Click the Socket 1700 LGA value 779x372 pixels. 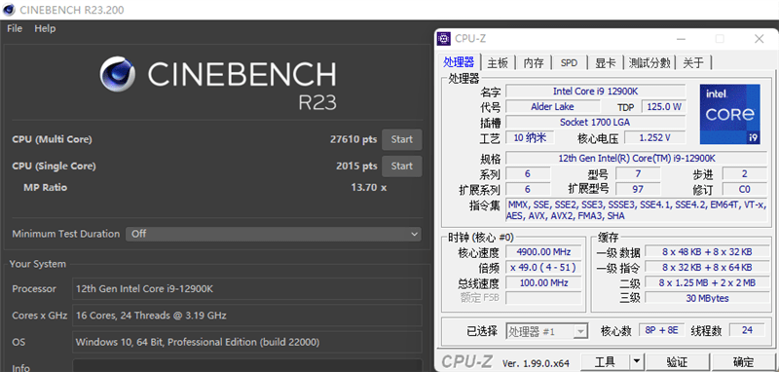tap(596, 122)
